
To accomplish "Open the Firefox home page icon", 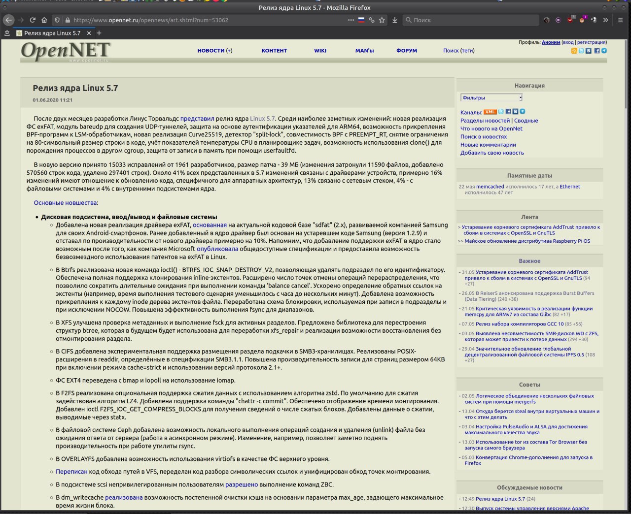I will [44, 20].
